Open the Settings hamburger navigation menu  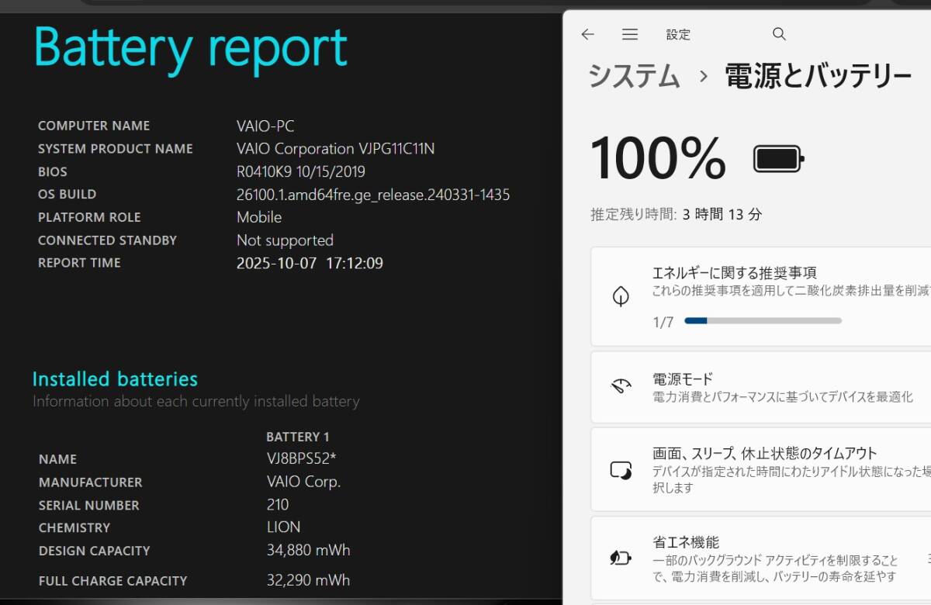click(x=630, y=34)
